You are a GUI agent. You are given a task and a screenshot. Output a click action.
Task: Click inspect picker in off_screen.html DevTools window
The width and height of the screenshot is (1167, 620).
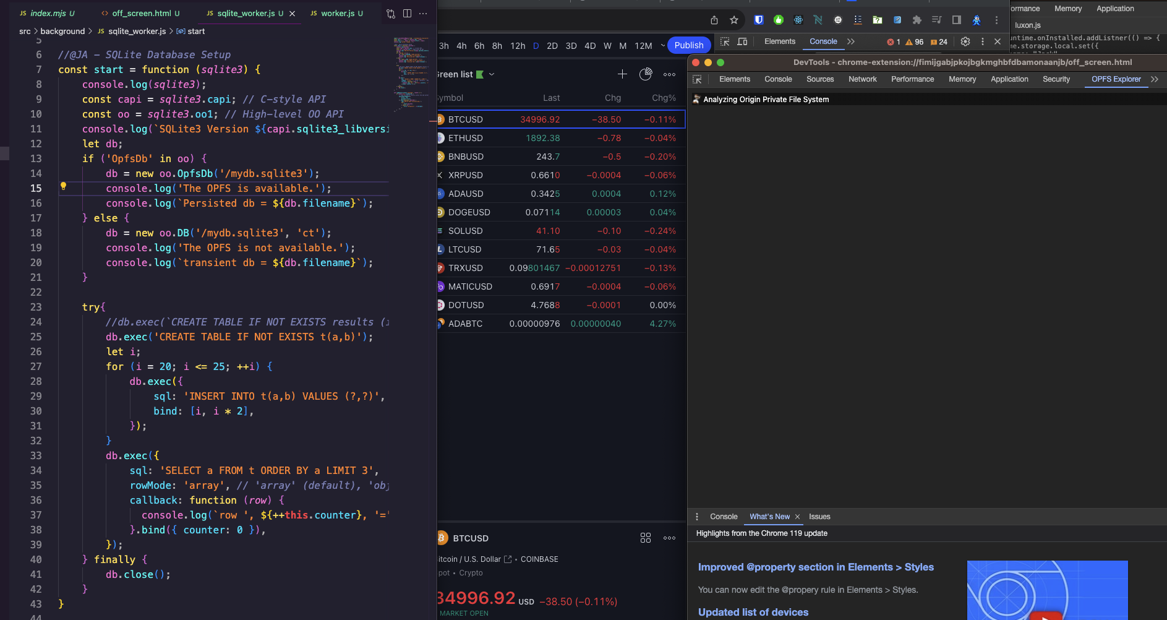pyautogui.click(x=697, y=79)
